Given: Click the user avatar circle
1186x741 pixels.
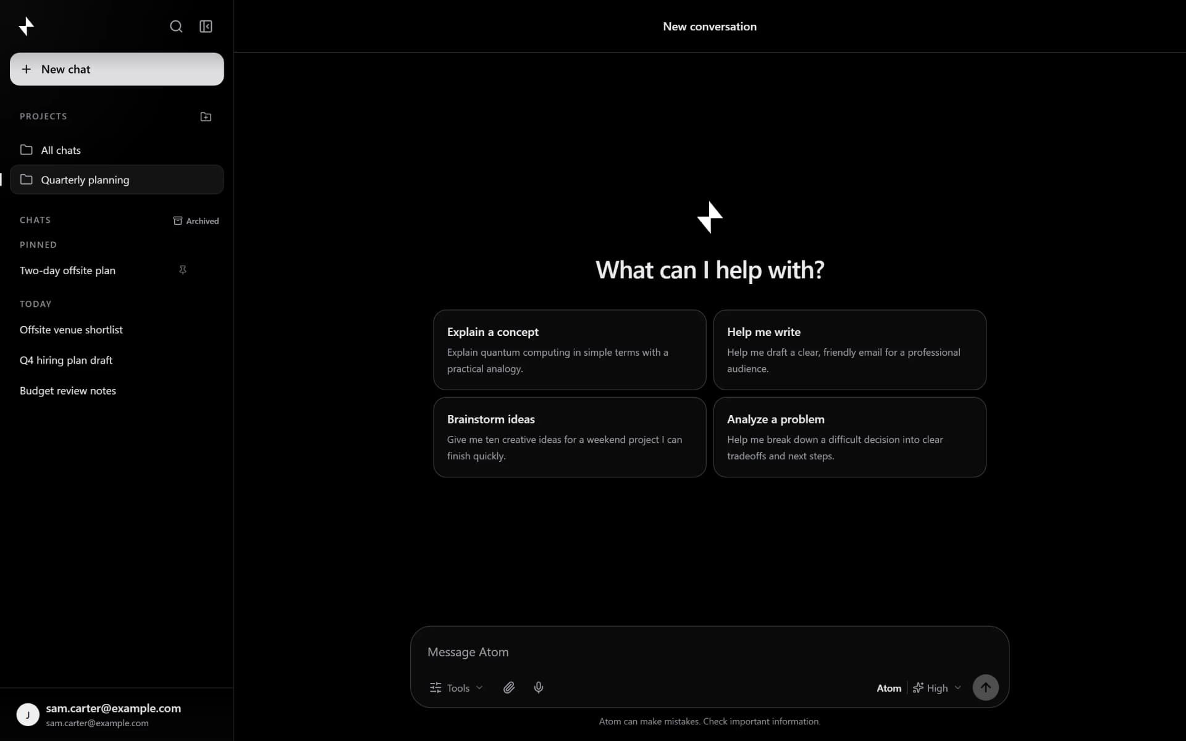Looking at the screenshot, I should (28, 714).
